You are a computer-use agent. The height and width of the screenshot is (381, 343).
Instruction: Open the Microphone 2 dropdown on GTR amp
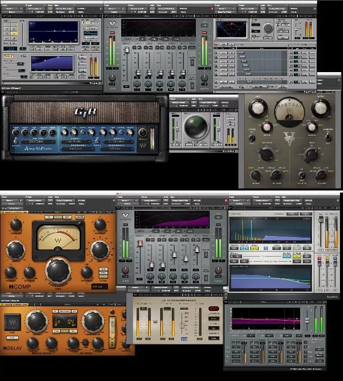point(117,148)
